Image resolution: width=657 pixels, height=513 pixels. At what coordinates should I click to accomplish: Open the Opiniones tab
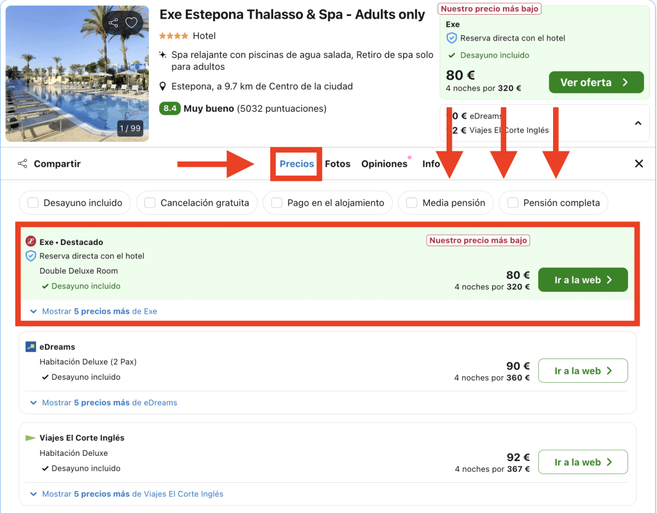coord(384,164)
